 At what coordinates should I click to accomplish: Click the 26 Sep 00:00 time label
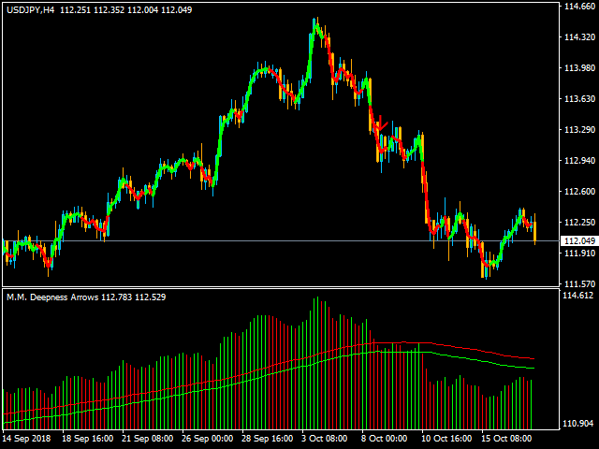click(x=207, y=437)
